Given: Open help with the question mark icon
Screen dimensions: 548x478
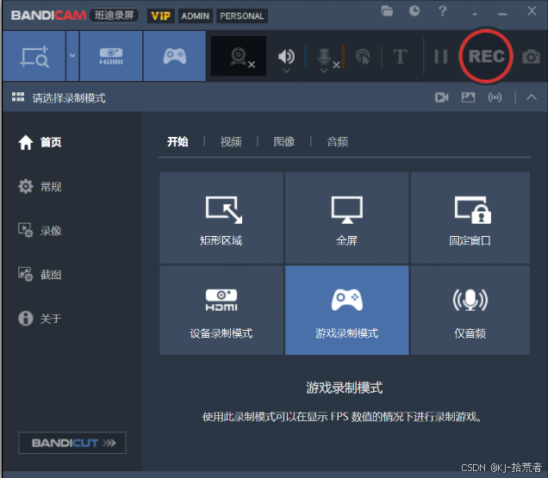Looking at the screenshot, I should [x=443, y=11].
